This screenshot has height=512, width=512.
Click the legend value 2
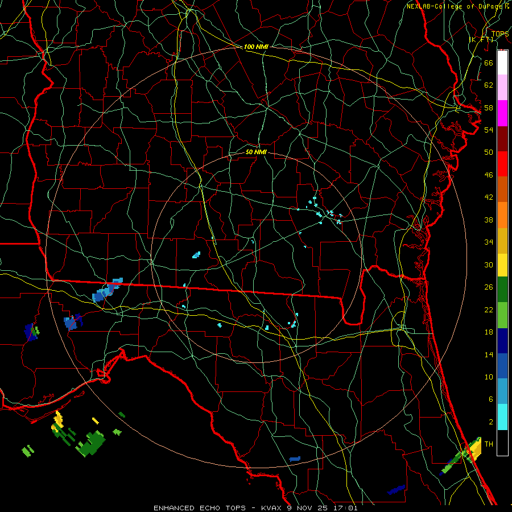tap(490, 422)
